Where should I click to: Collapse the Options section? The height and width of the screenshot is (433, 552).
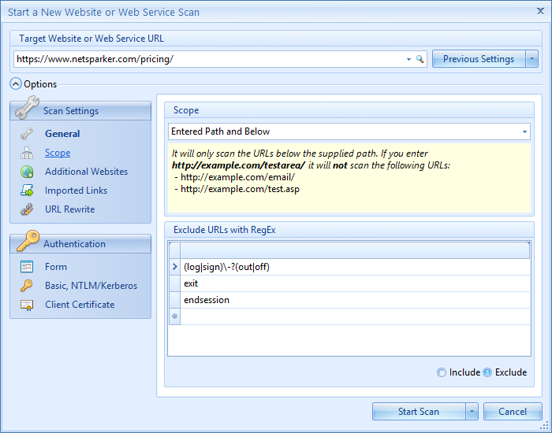pos(16,84)
